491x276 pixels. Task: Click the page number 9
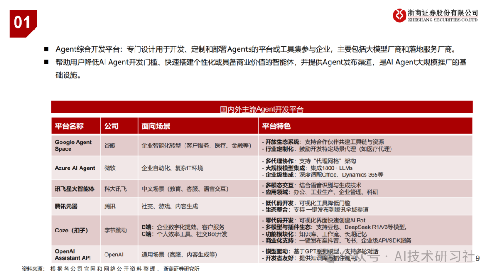(477, 258)
